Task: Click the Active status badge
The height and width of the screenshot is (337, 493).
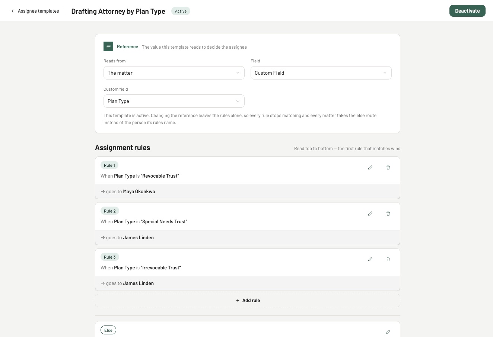Action: (181, 11)
